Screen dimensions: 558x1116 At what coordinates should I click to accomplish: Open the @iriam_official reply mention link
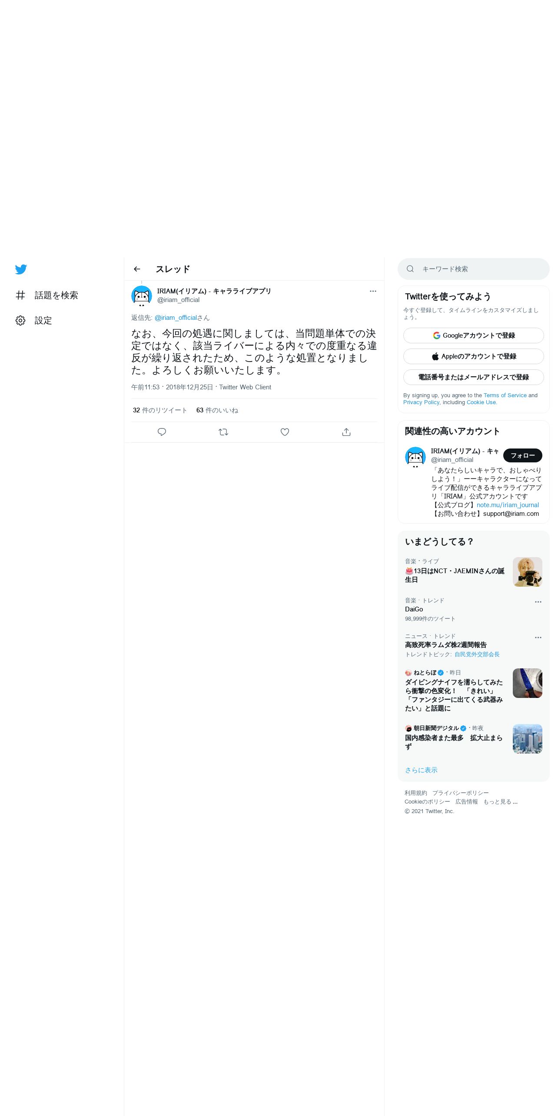176,318
